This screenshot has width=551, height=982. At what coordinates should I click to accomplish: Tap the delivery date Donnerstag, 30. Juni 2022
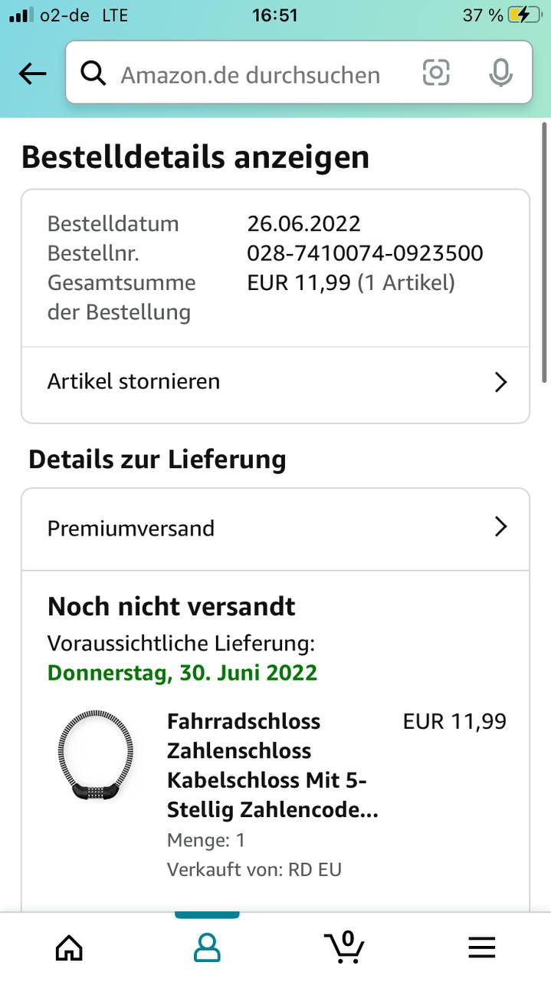pos(182,673)
